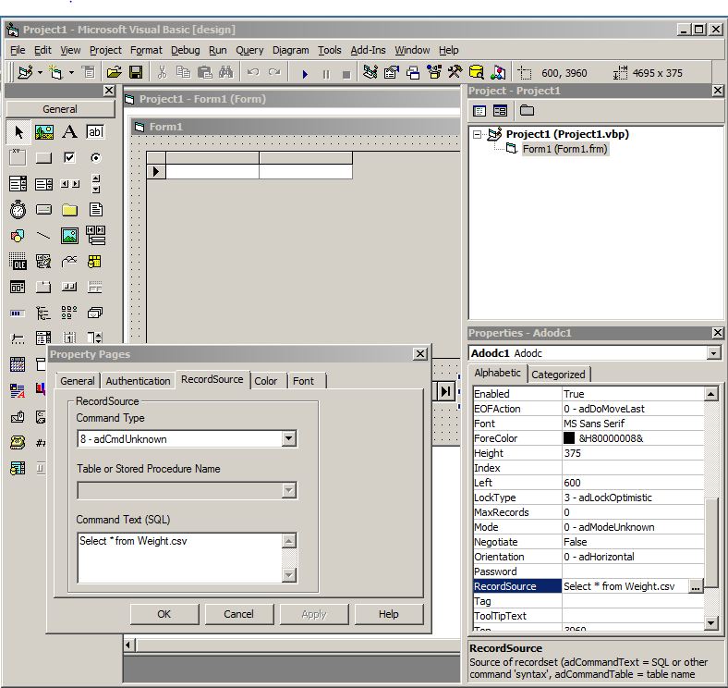
Task: Select the DirListBox folder tool
Action: click(69, 210)
